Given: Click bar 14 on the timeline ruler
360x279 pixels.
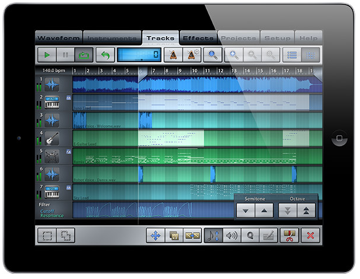Looking at the screenshot, I should click(x=247, y=70).
